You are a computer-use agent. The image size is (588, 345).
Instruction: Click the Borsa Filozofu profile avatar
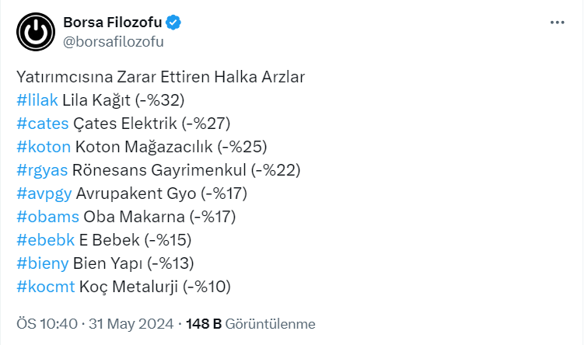[x=33, y=32]
